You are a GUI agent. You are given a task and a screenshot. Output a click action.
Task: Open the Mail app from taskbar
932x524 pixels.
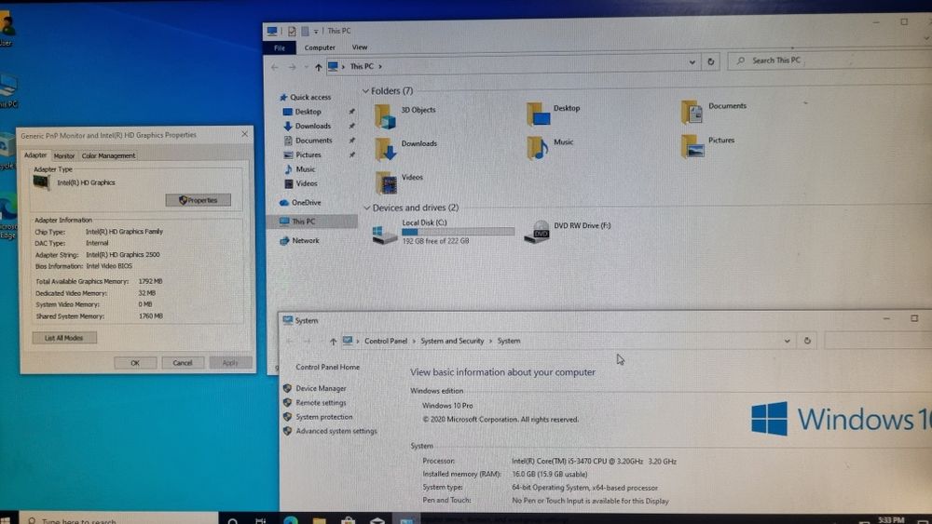(377, 520)
